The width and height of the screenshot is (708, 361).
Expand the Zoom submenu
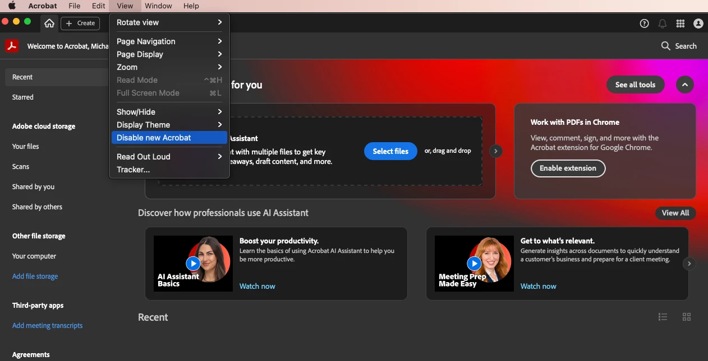169,67
